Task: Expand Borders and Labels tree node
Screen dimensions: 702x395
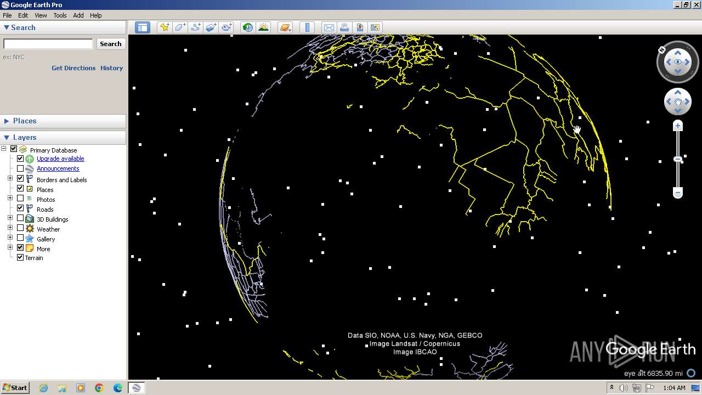Action: pos(10,178)
